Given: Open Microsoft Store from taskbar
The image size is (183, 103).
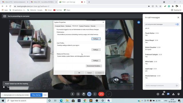Looking at the screenshot, I should (73, 100).
